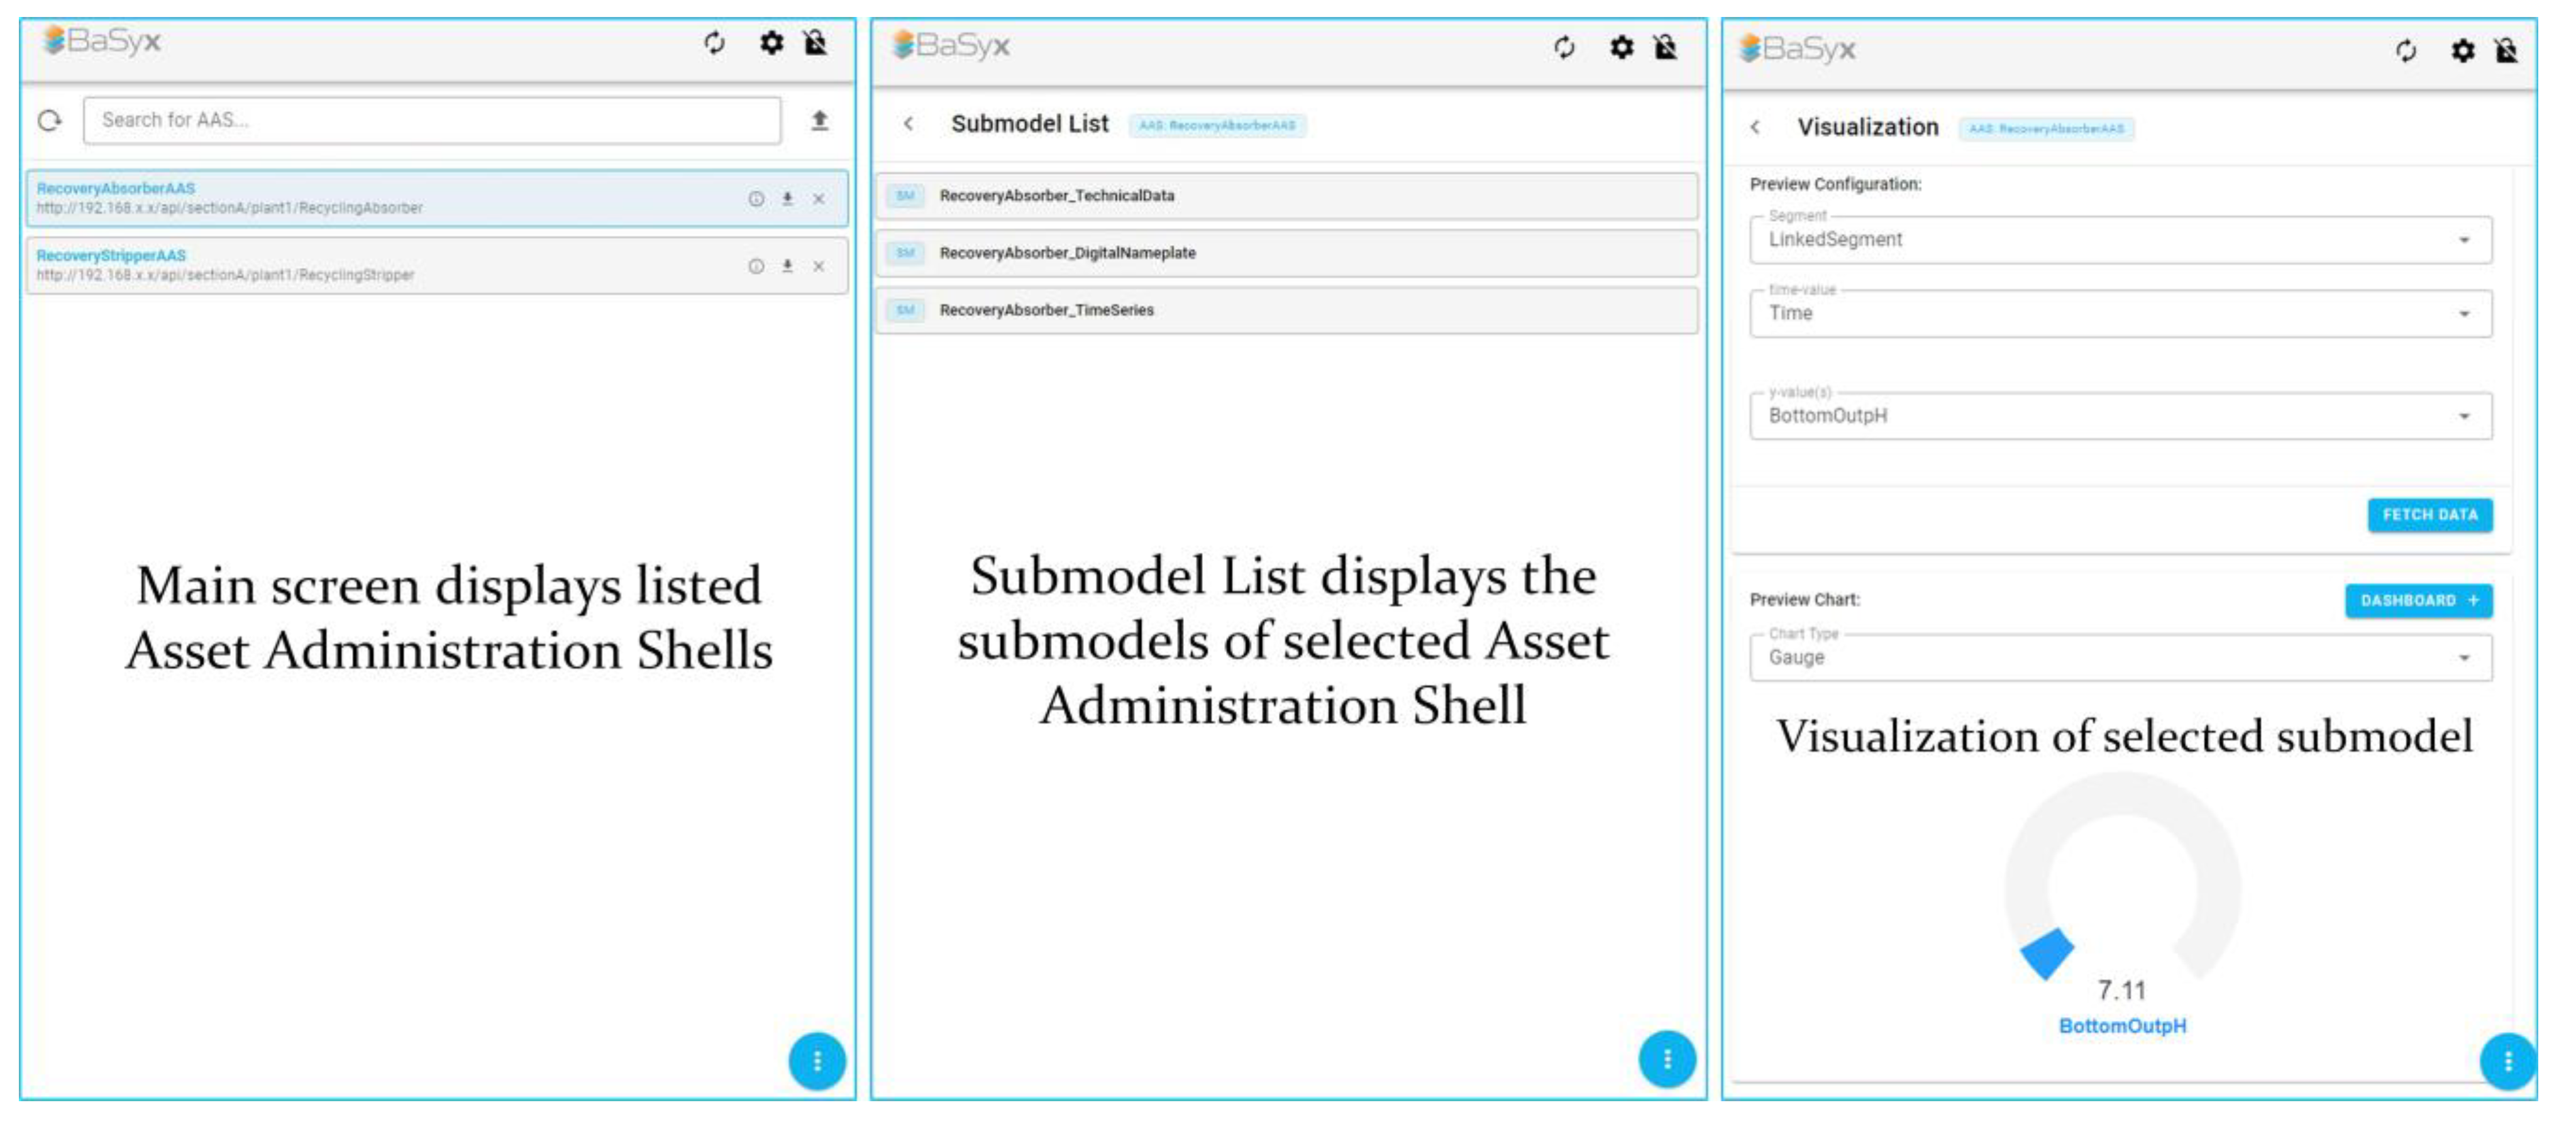This screenshot has height=1132, width=2576.
Task: Expand the Segment dropdown showing LinkedSegment
Action: [2120, 240]
